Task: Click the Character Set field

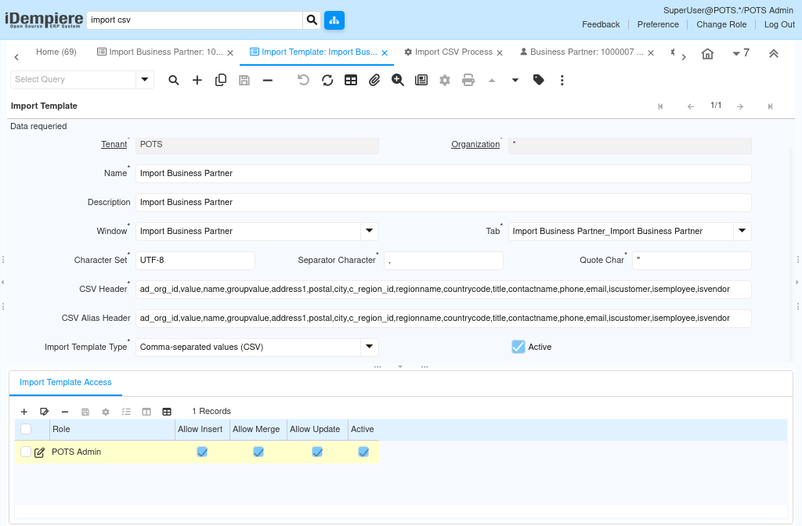Action: [195, 260]
